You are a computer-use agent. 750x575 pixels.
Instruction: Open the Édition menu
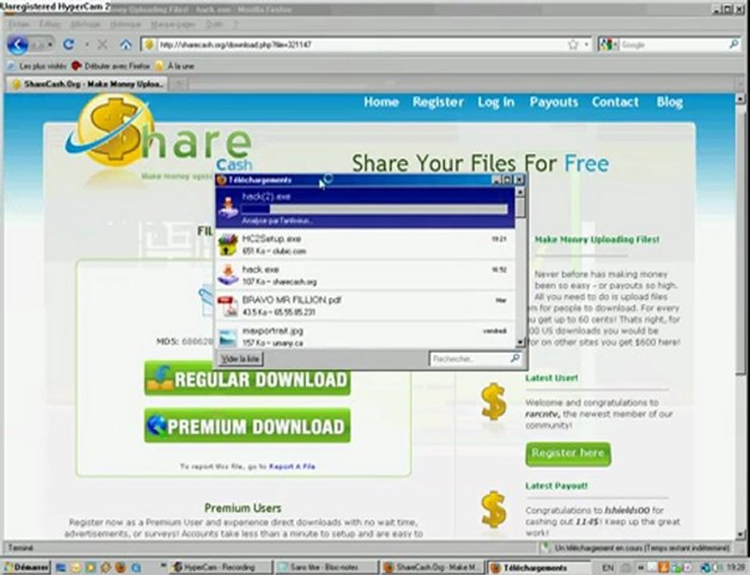[50, 24]
